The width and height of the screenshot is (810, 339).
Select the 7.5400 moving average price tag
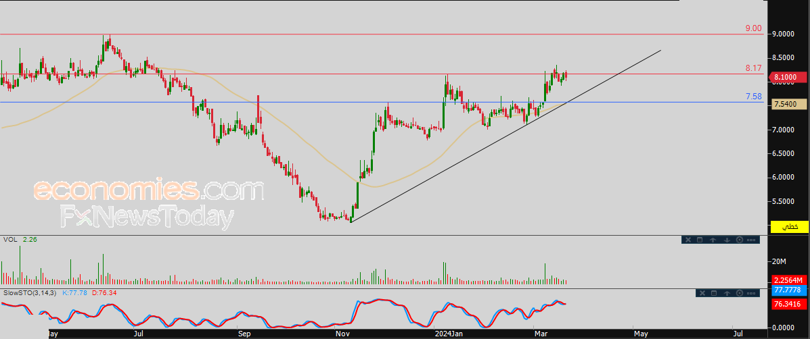point(789,104)
